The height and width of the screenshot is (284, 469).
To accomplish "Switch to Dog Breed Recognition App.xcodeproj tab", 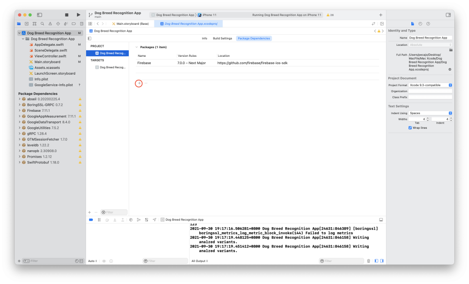I will click(188, 24).
